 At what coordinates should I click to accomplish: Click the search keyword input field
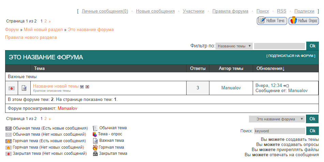point(279,131)
